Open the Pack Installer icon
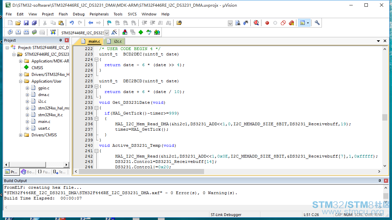 tap(157, 32)
